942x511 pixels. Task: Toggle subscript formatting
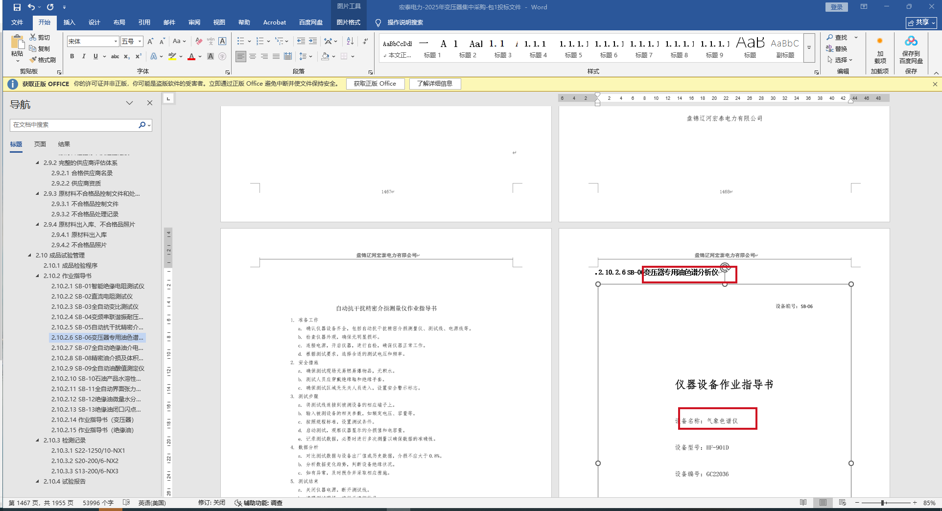(127, 56)
